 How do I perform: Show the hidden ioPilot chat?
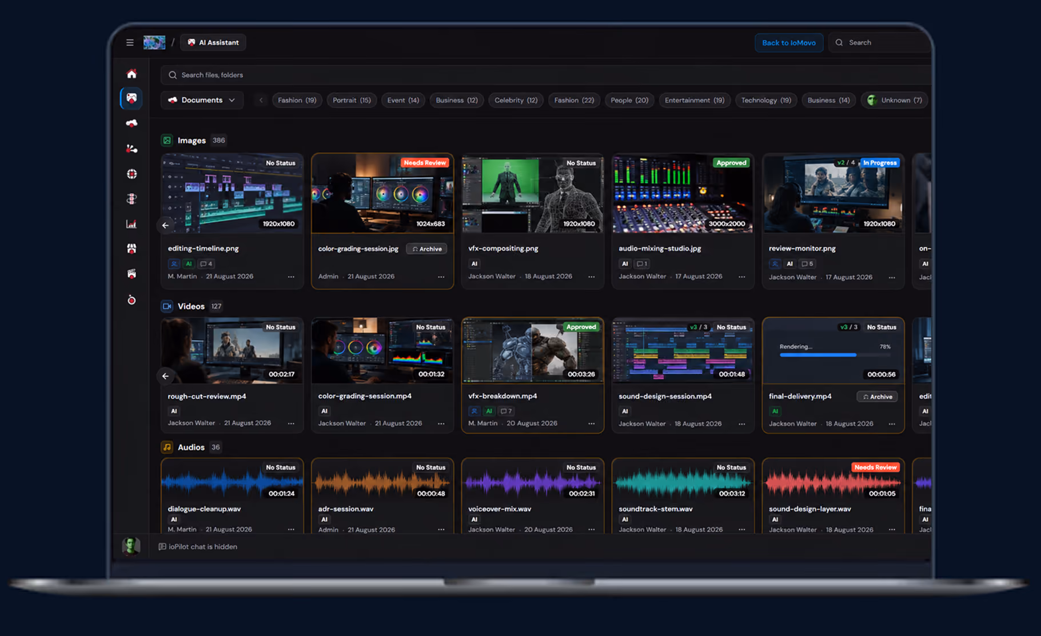point(198,547)
